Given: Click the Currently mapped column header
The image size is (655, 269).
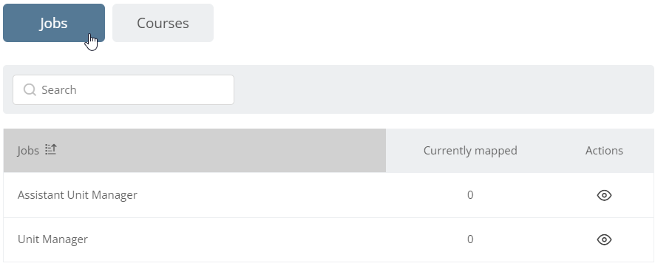Looking at the screenshot, I should coord(470,150).
